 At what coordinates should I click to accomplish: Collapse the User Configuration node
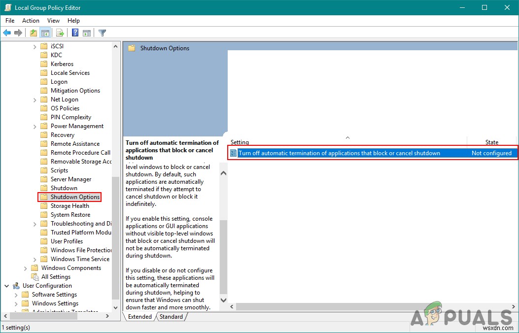pyautogui.click(x=6, y=286)
